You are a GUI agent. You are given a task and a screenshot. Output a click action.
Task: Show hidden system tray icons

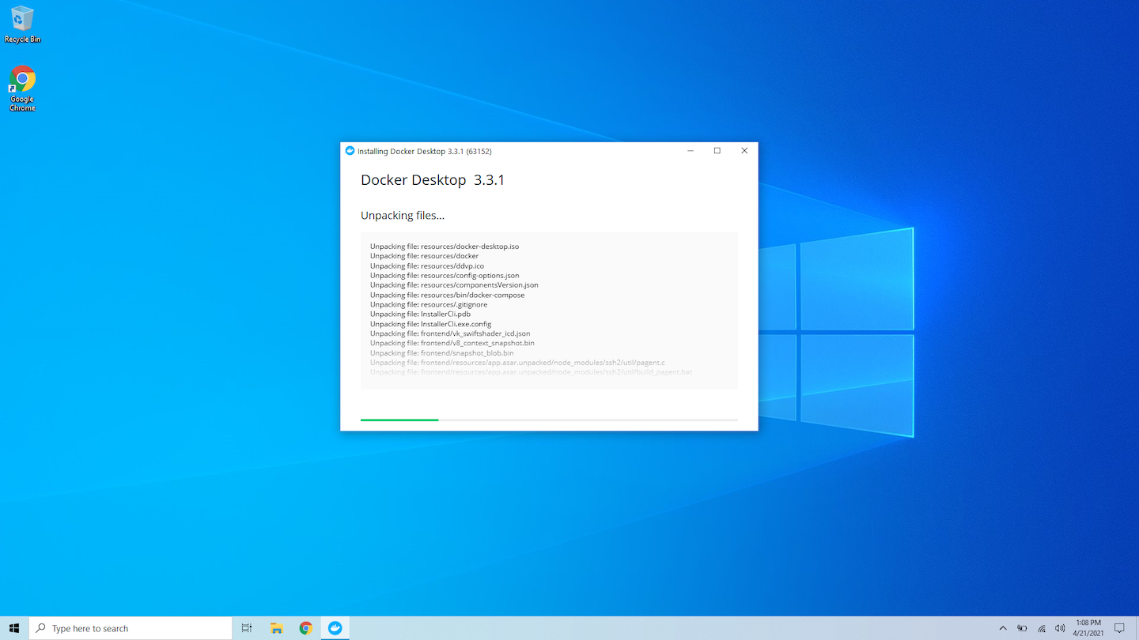pos(1003,628)
